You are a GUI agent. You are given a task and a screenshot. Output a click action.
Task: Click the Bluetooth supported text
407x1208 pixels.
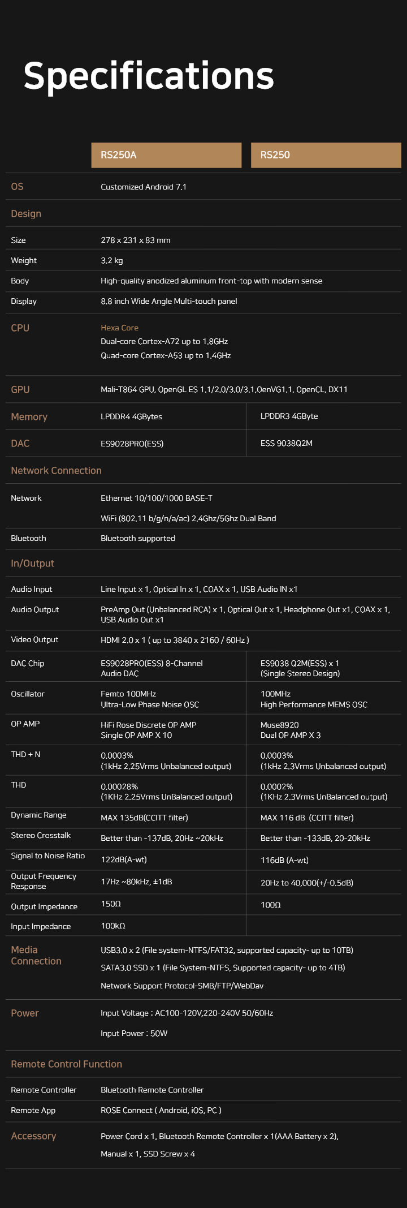(138, 538)
